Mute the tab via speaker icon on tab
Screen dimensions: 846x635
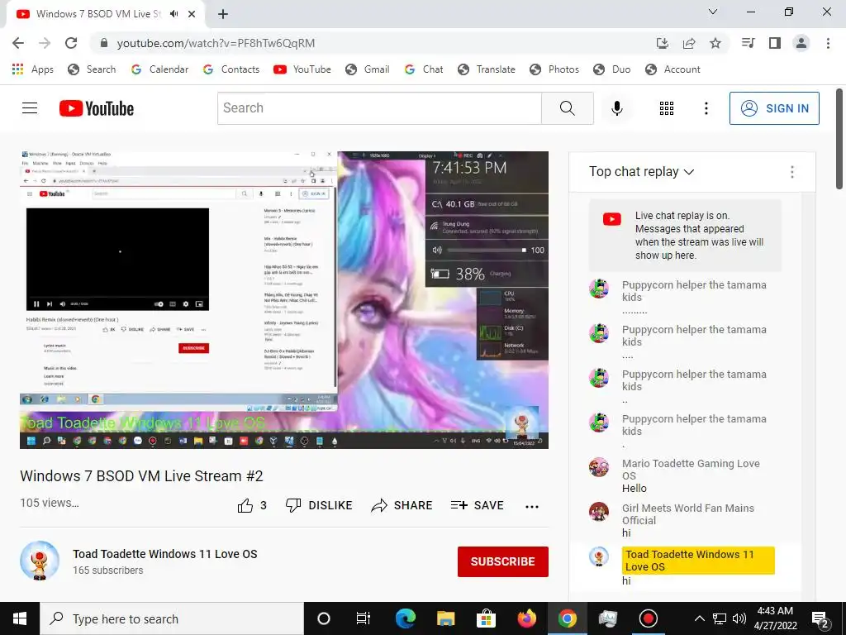point(173,14)
